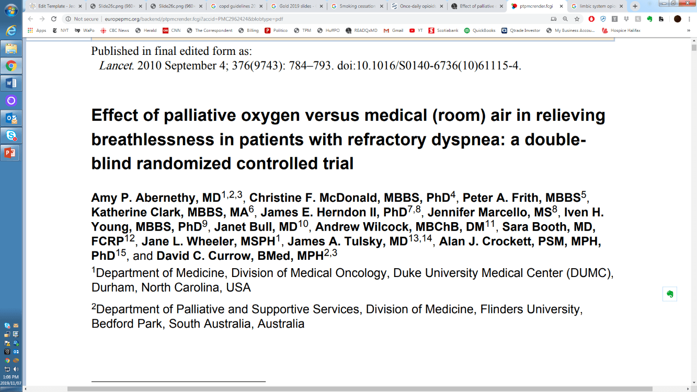
Task: Open the Gmail bookmark
Action: pos(394,30)
